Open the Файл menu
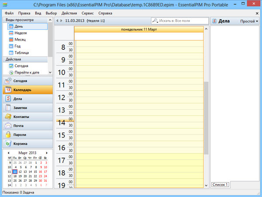 (x=9, y=13)
